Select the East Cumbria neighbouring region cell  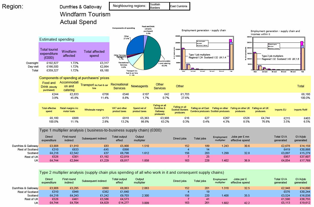[180, 6]
